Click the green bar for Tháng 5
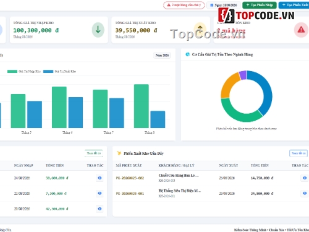Viewport: 309px width, 232px height. click(x=18, y=111)
